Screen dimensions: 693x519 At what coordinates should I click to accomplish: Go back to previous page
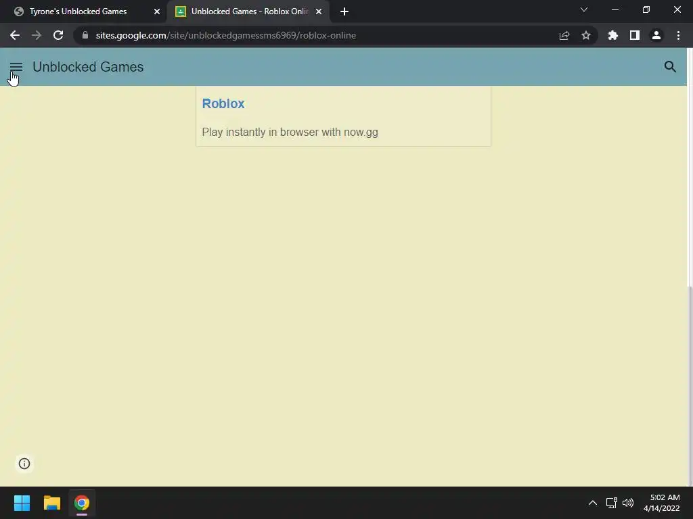pyautogui.click(x=15, y=35)
